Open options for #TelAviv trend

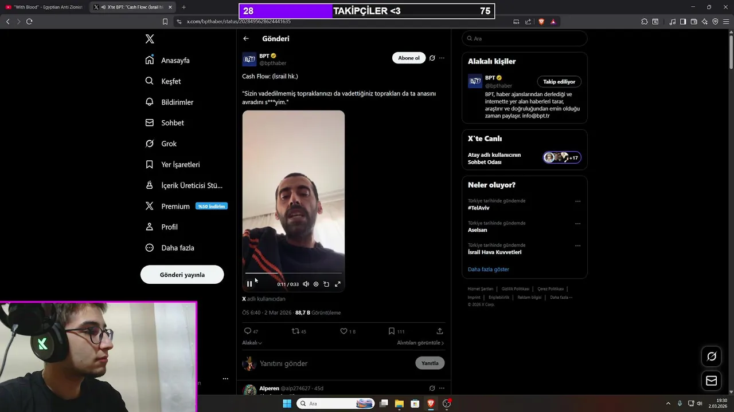coord(577,201)
